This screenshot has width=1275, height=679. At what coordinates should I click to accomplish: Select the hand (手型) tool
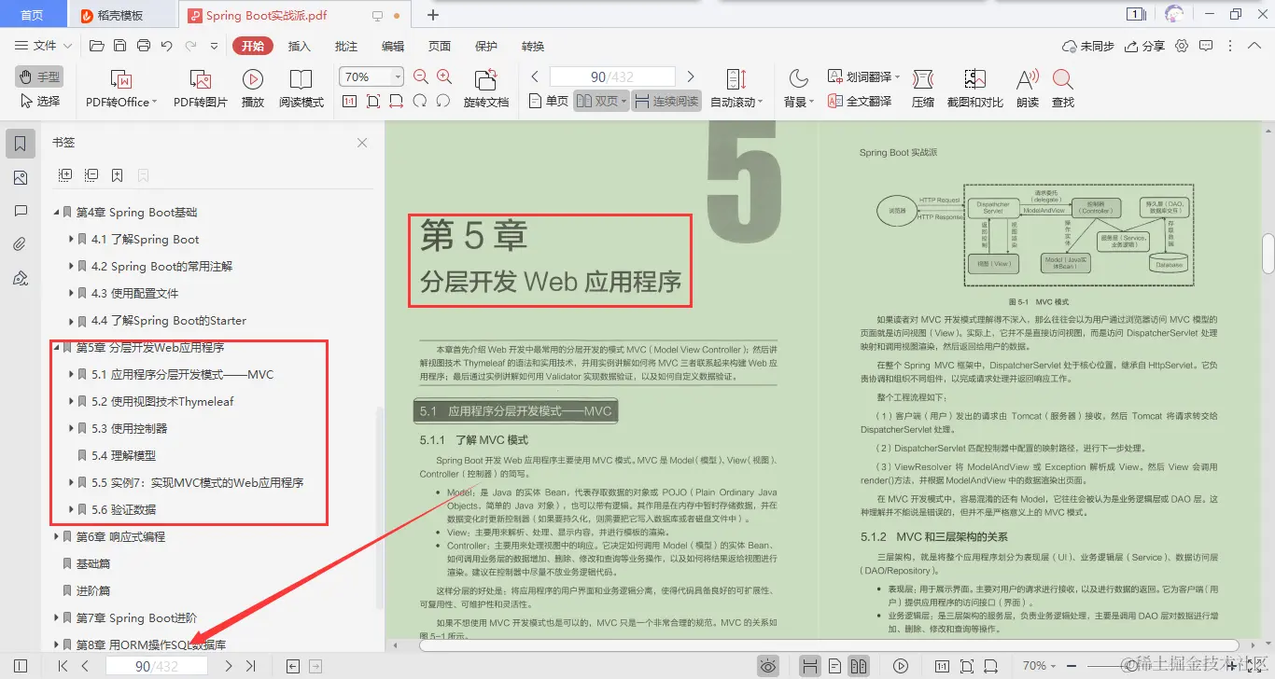pos(37,76)
